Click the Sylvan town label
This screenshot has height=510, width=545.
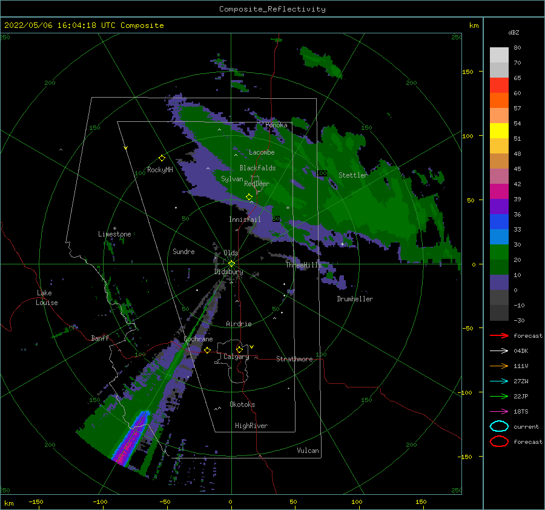coord(232,179)
